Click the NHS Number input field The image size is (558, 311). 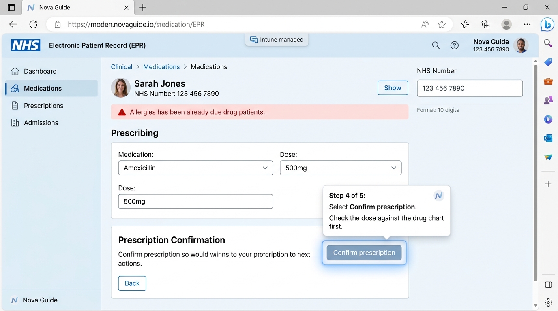tap(470, 88)
